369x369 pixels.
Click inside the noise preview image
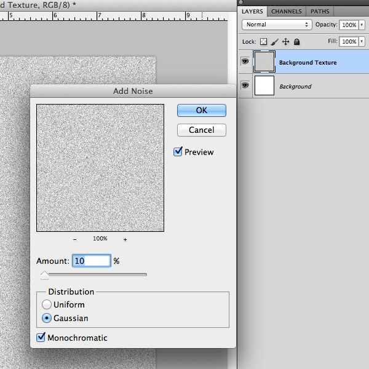coord(100,168)
